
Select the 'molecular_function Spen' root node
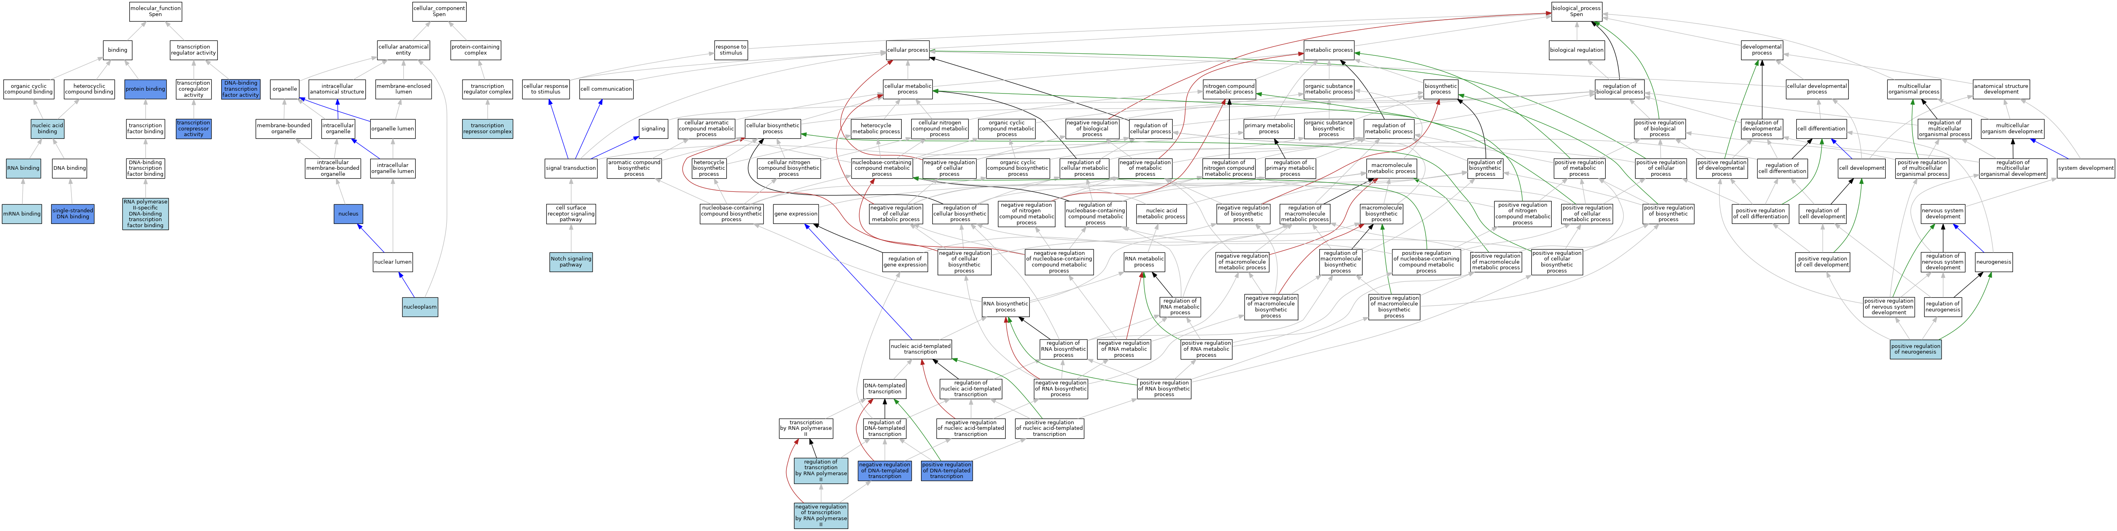pos(155,12)
